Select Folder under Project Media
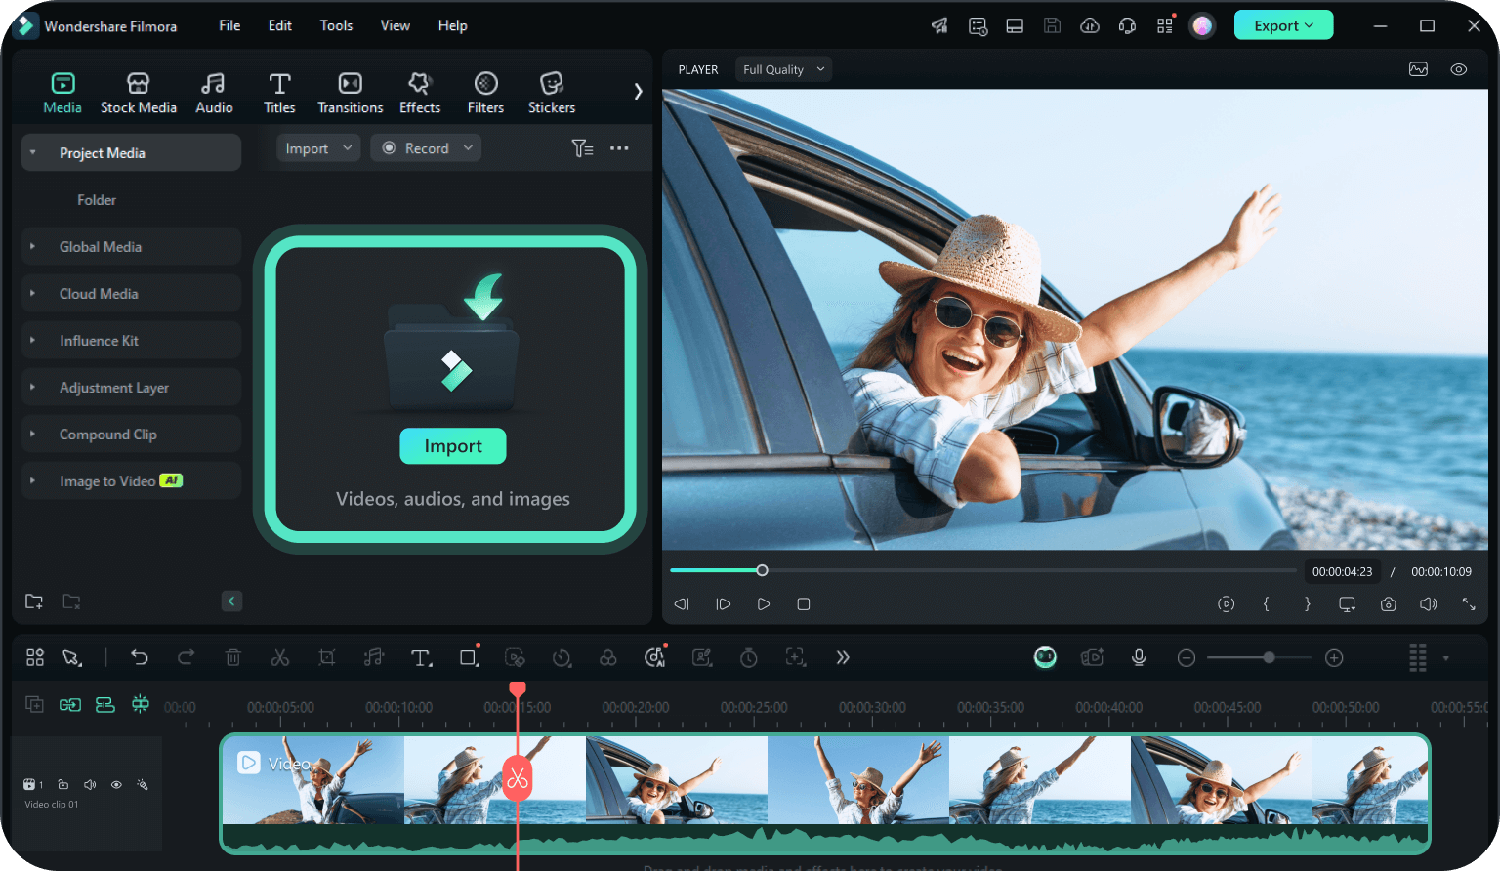This screenshot has width=1500, height=871. 97,200
